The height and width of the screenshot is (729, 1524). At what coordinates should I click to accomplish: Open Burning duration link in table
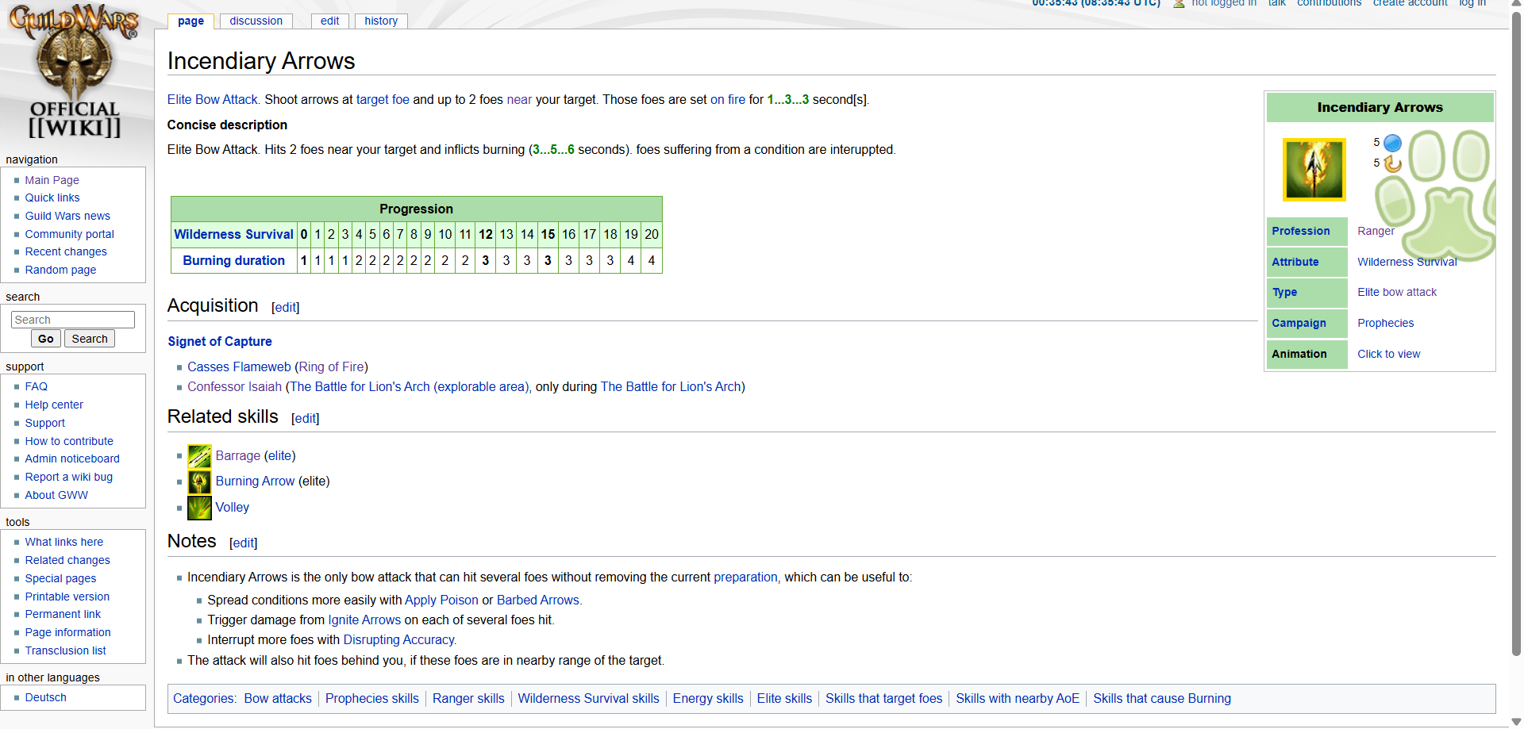click(x=233, y=260)
